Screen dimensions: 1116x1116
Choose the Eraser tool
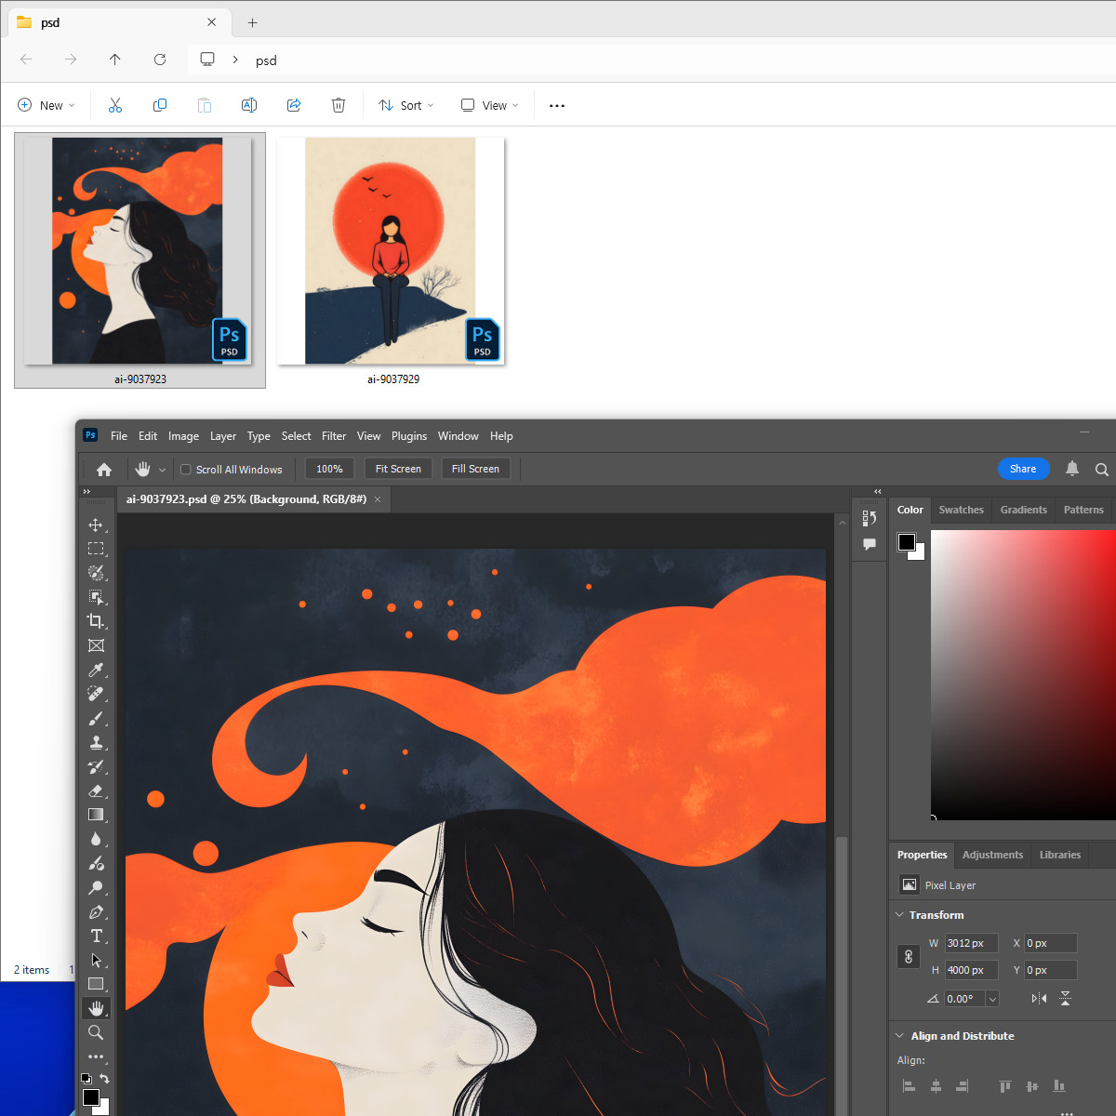(96, 790)
